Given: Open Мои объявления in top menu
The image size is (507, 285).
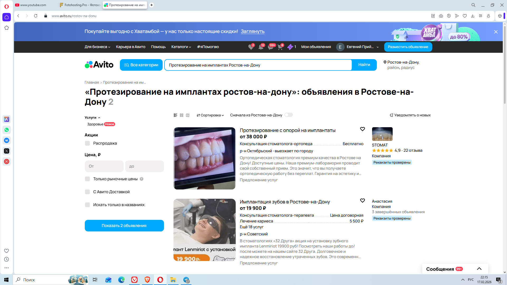Looking at the screenshot, I should click(x=316, y=47).
